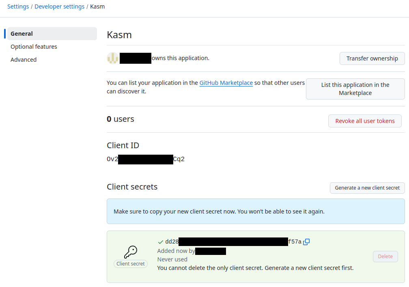Click the Transfer ownership button
The image size is (409, 287).
372,58
